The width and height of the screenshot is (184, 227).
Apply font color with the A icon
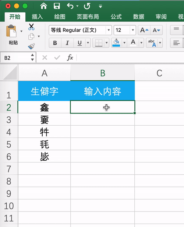(x=133, y=43)
